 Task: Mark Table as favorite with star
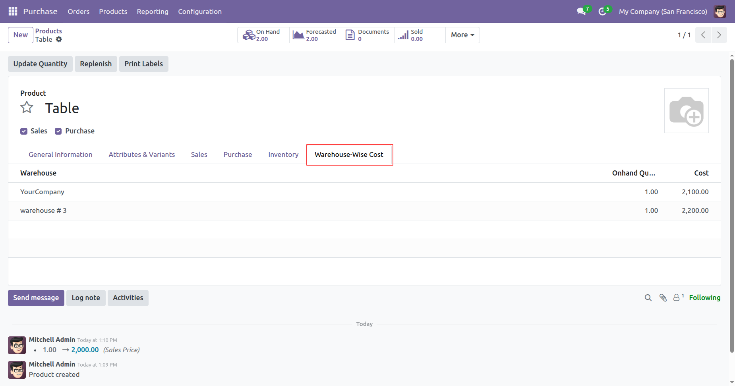[x=27, y=108]
